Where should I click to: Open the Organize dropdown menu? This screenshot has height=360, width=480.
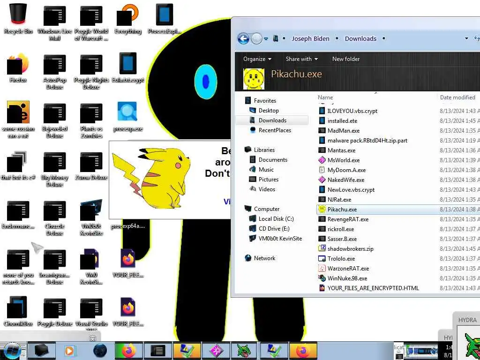[x=257, y=59]
